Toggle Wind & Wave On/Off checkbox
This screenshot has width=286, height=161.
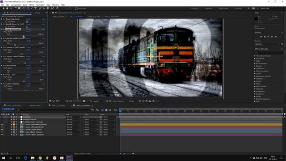coord(27,27)
